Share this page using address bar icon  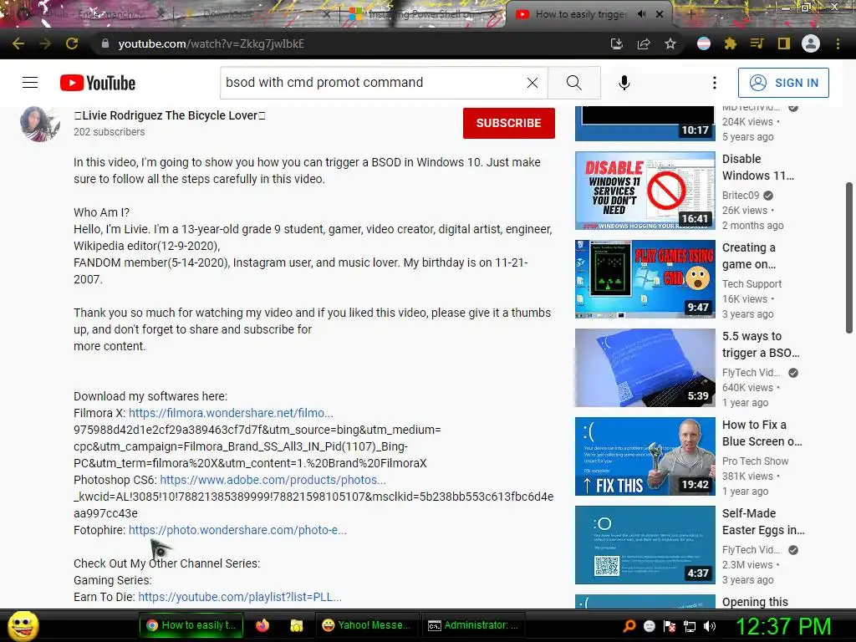pyautogui.click(x=644, y=43)
